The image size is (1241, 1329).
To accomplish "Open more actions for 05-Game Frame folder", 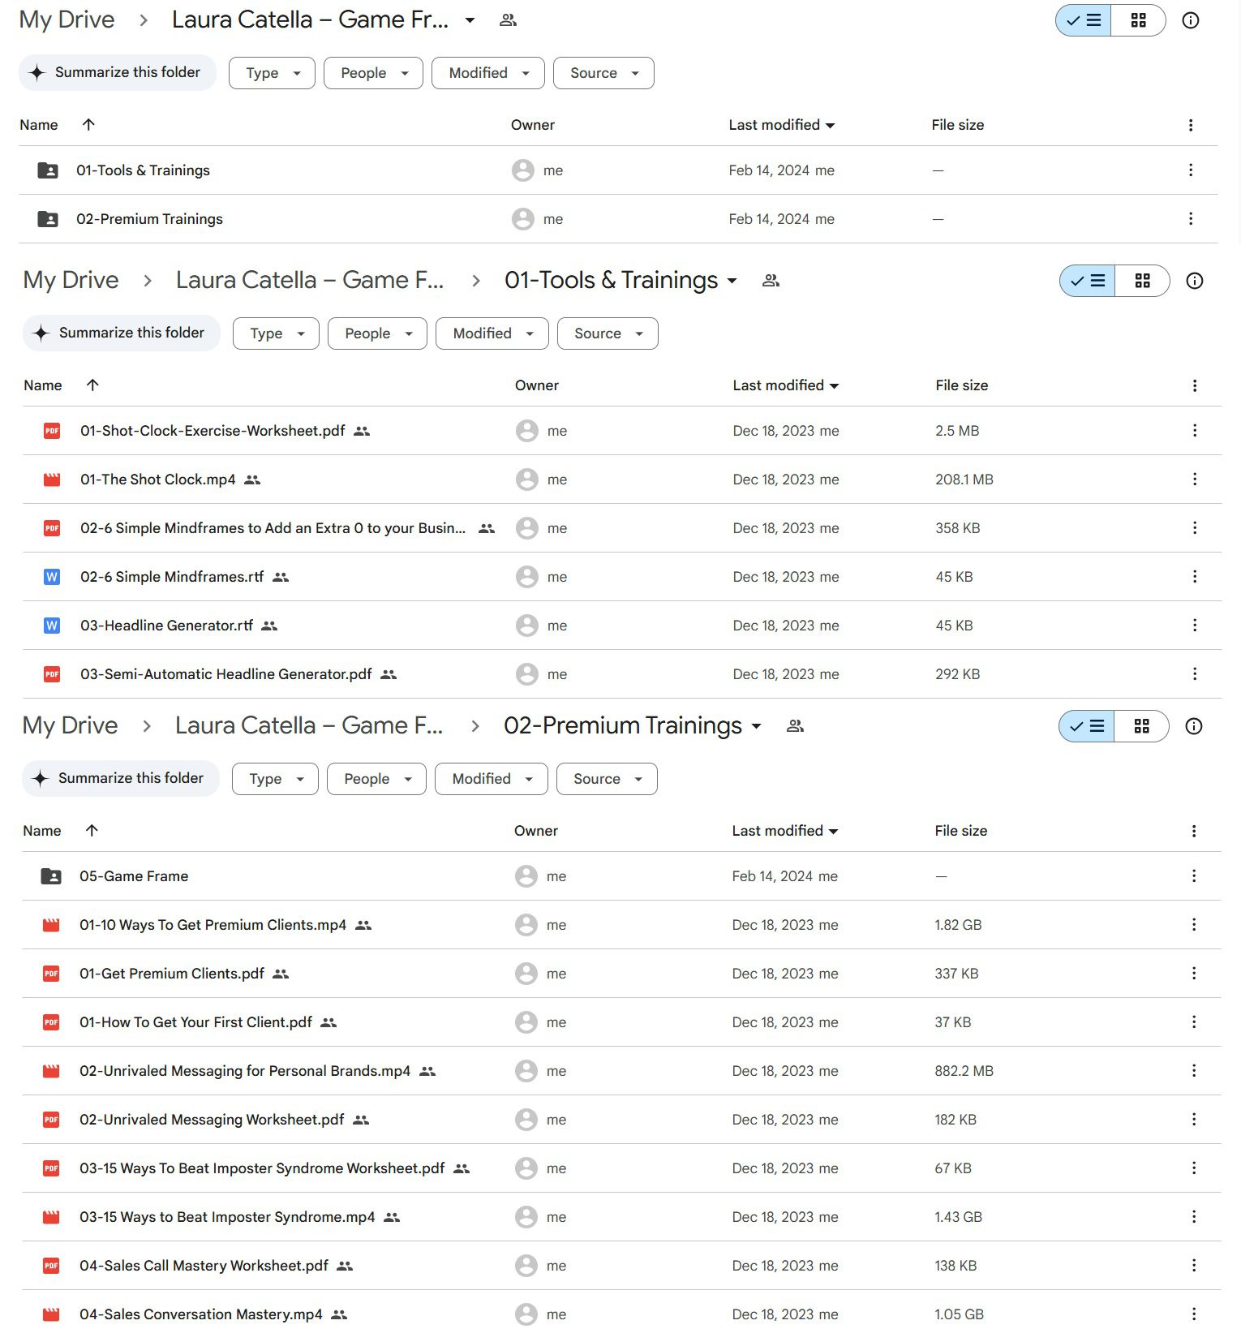I will point(1193,876).
